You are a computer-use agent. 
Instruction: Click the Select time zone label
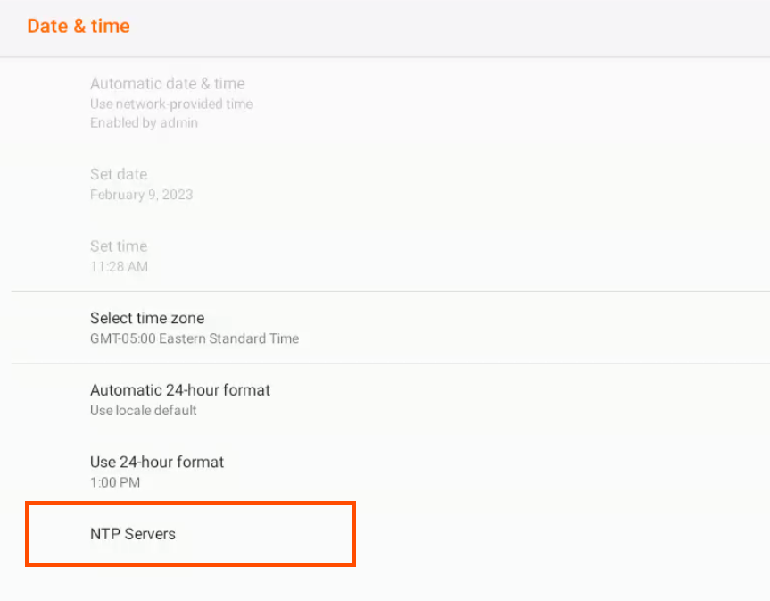147,318
